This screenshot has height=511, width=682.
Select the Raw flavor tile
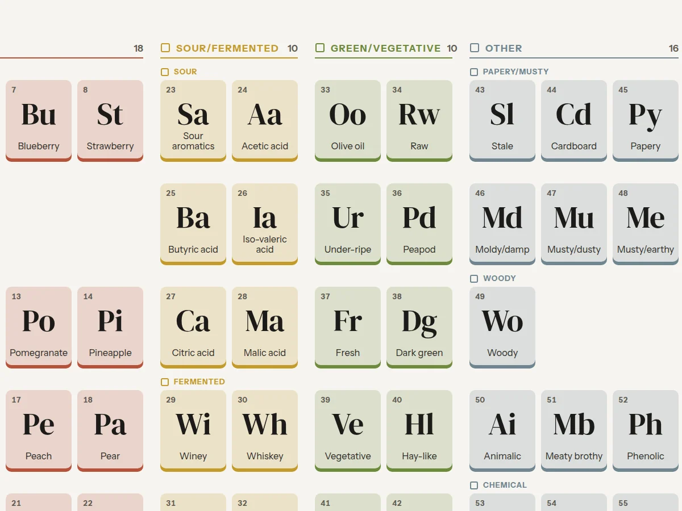(419, 121)
